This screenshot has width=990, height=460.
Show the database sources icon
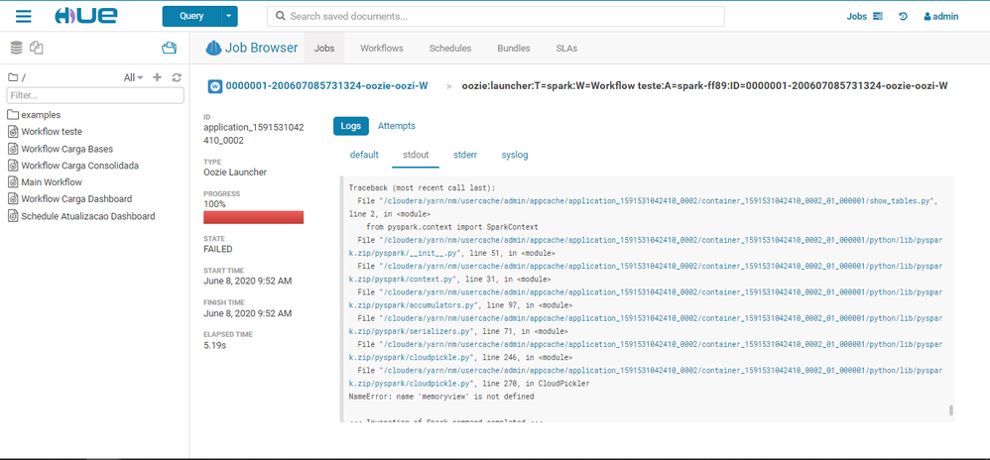[17, 48]
